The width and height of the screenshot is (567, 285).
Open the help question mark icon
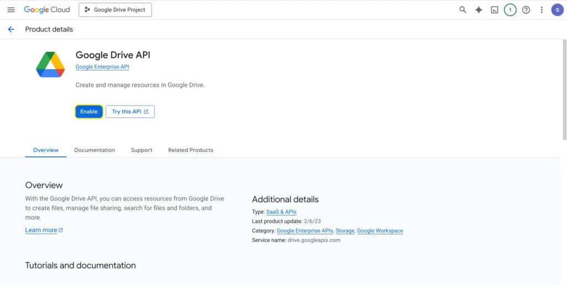[x=526, y=10]
